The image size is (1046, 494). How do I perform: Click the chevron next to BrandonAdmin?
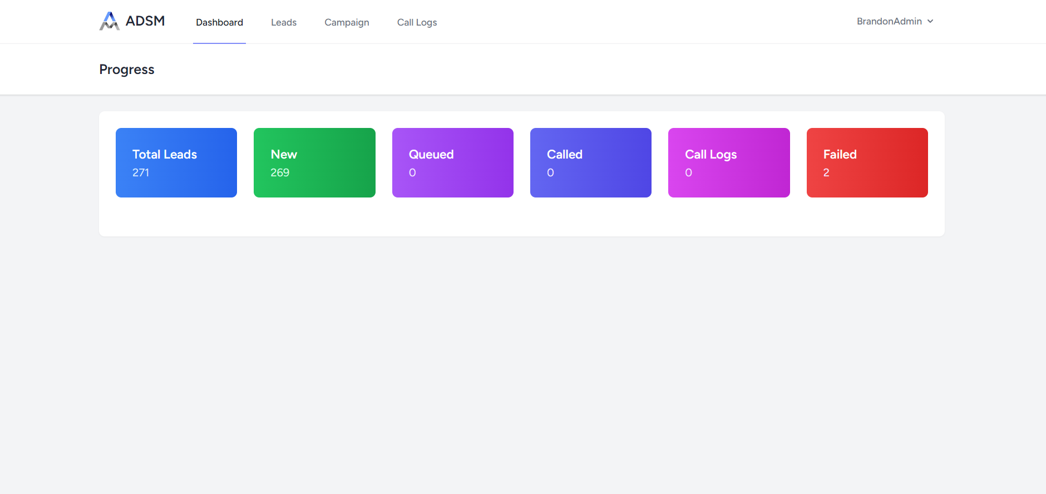[930, 21]
